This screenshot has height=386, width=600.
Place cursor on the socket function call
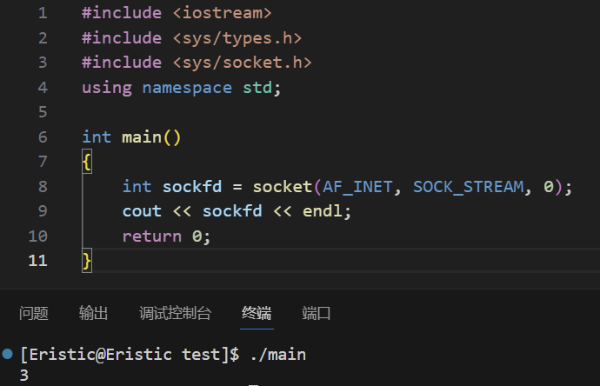pyautogui.click(x=283, y=187)
